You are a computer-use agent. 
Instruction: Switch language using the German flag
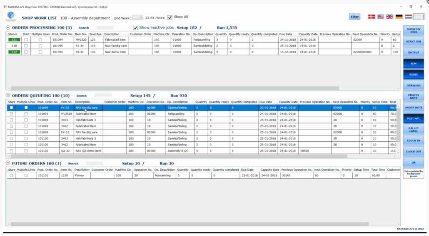[399, 17]
